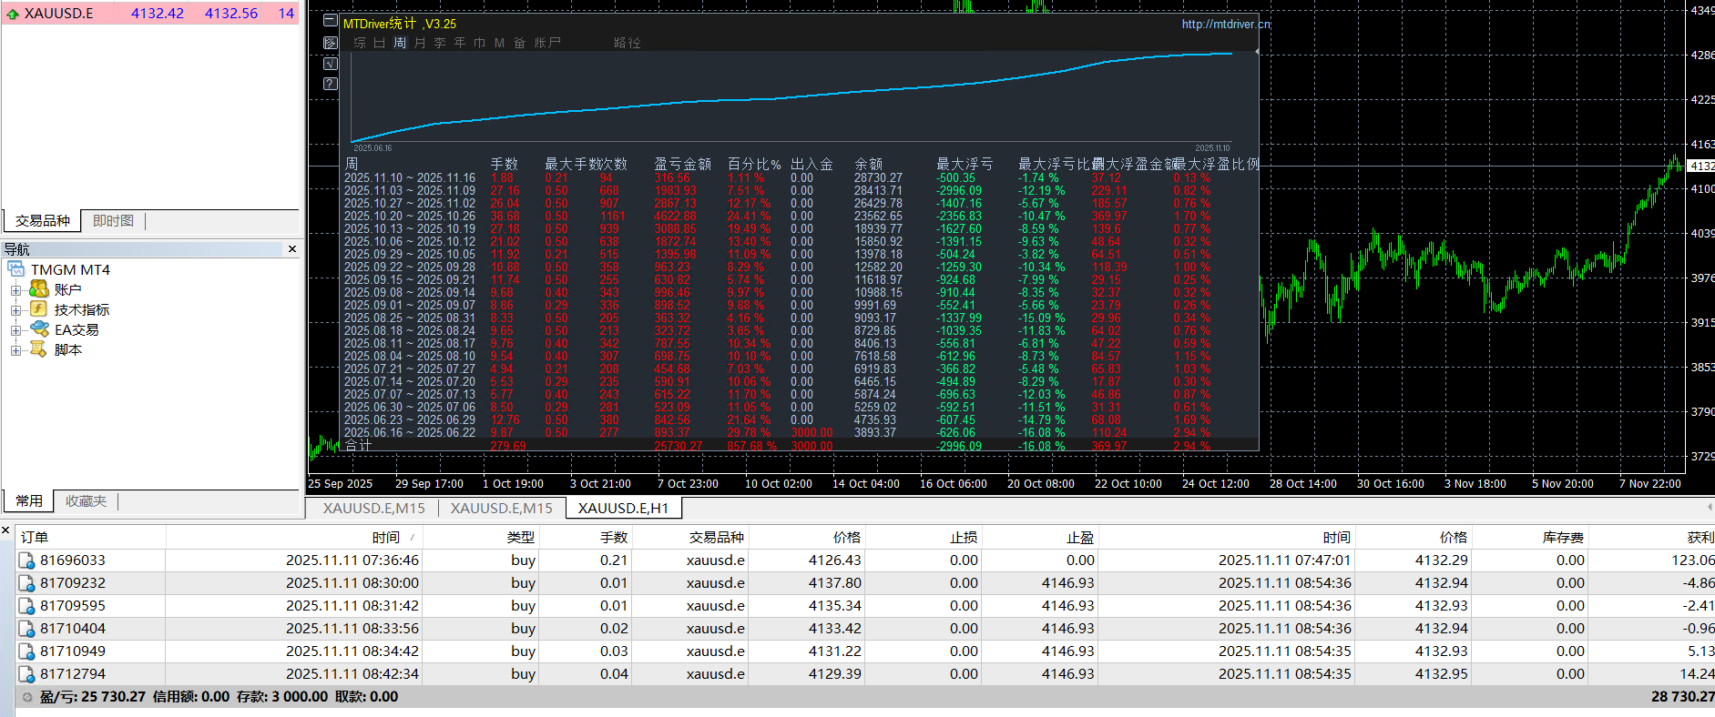This screenshot has height=717, width=1715.
Task: Close the 导航 navigator panel
Action: [x=292, y=249]
